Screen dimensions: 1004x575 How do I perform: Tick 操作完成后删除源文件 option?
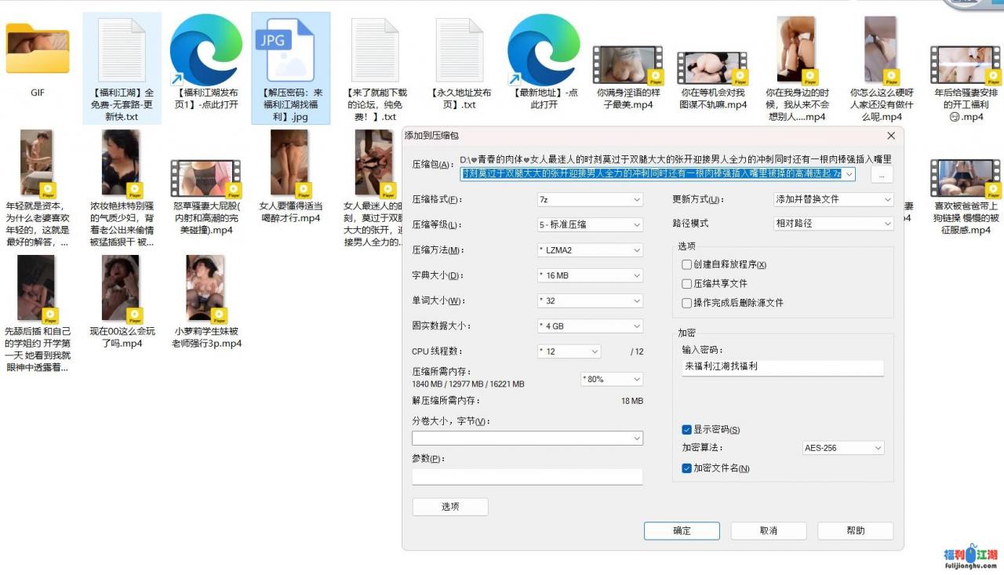click(x=687, y=303)
